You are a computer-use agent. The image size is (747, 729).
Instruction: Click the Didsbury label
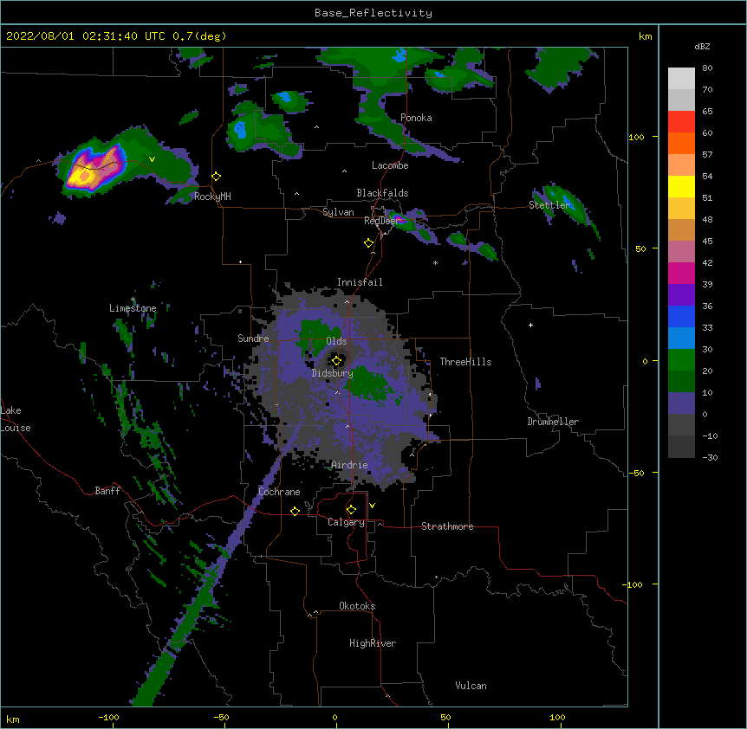tap(332, 373)
